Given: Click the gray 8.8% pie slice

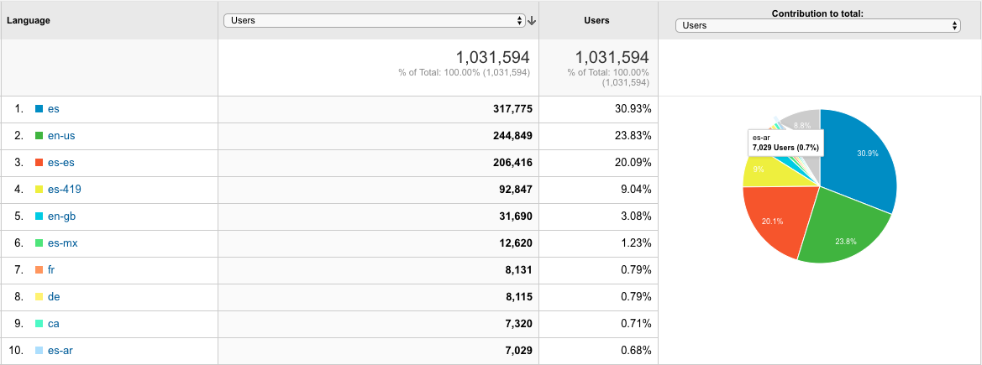Looking at the screenshot, I should [x=802, y=123].
